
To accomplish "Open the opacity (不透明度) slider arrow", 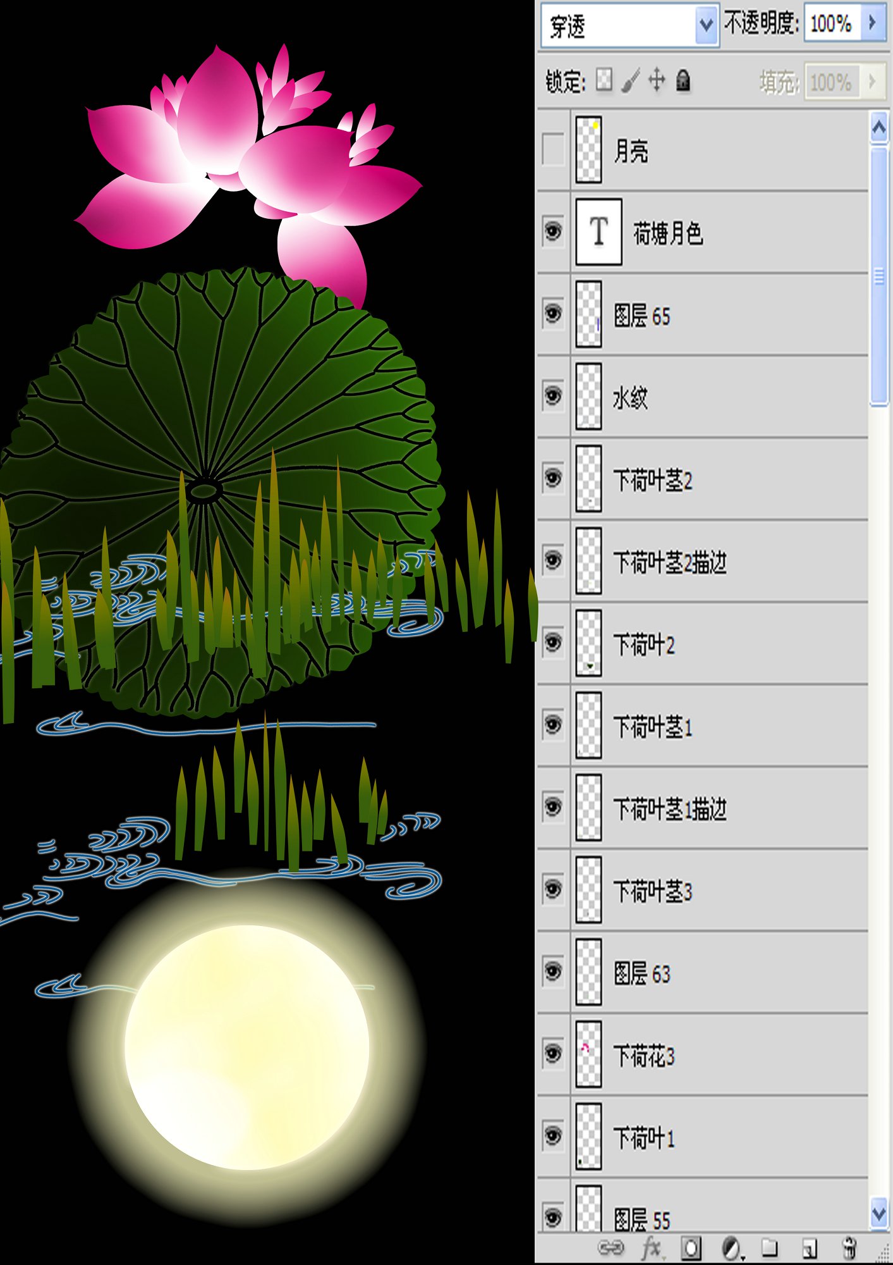I will click(x=873, y=23).
